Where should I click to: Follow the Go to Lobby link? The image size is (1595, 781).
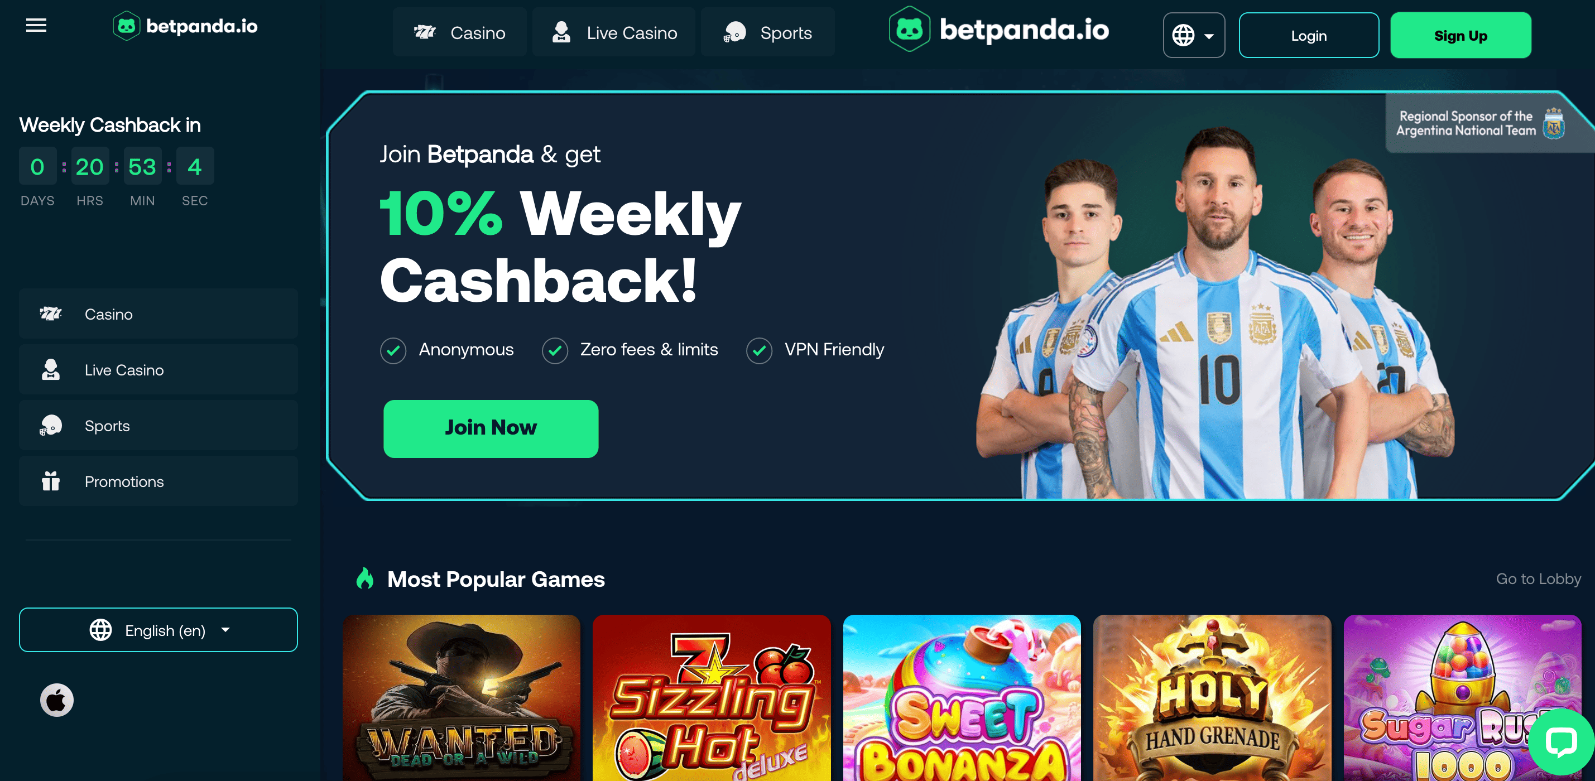coord(1539,578)
